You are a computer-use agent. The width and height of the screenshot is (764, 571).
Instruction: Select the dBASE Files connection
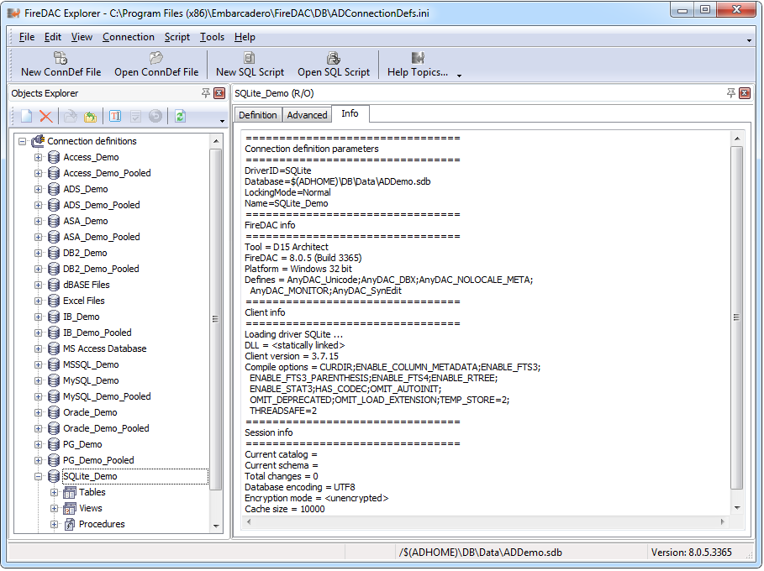click(87, 285)
